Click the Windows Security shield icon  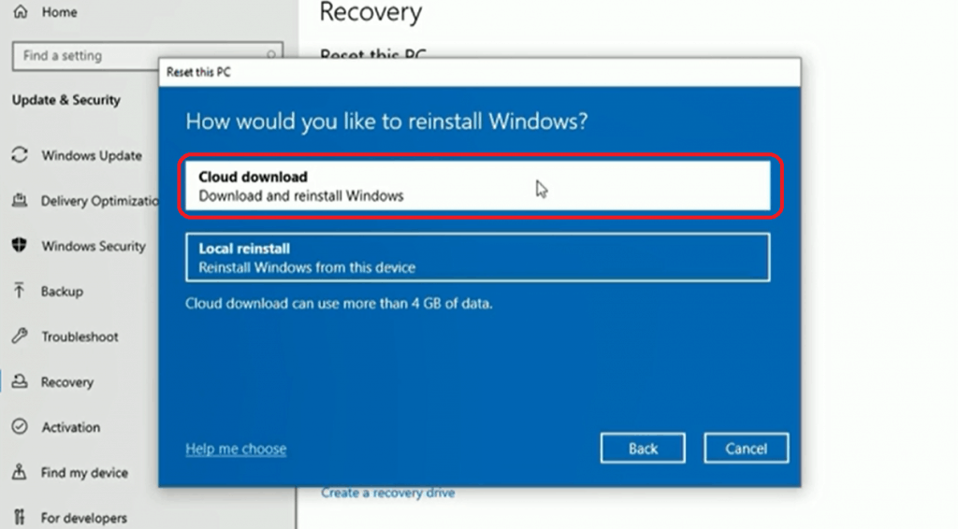click(x=20, y=245)
